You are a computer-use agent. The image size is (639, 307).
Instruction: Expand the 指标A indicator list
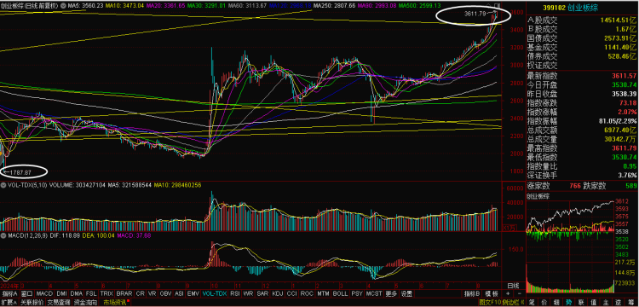click(x=9, y=293)
